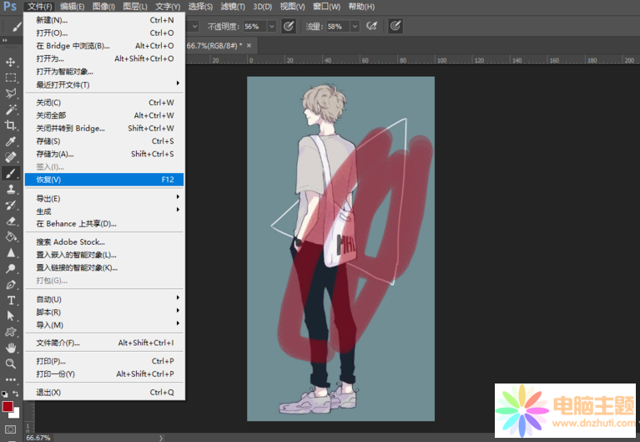Select the Eyedropper tool

[11, 141]
